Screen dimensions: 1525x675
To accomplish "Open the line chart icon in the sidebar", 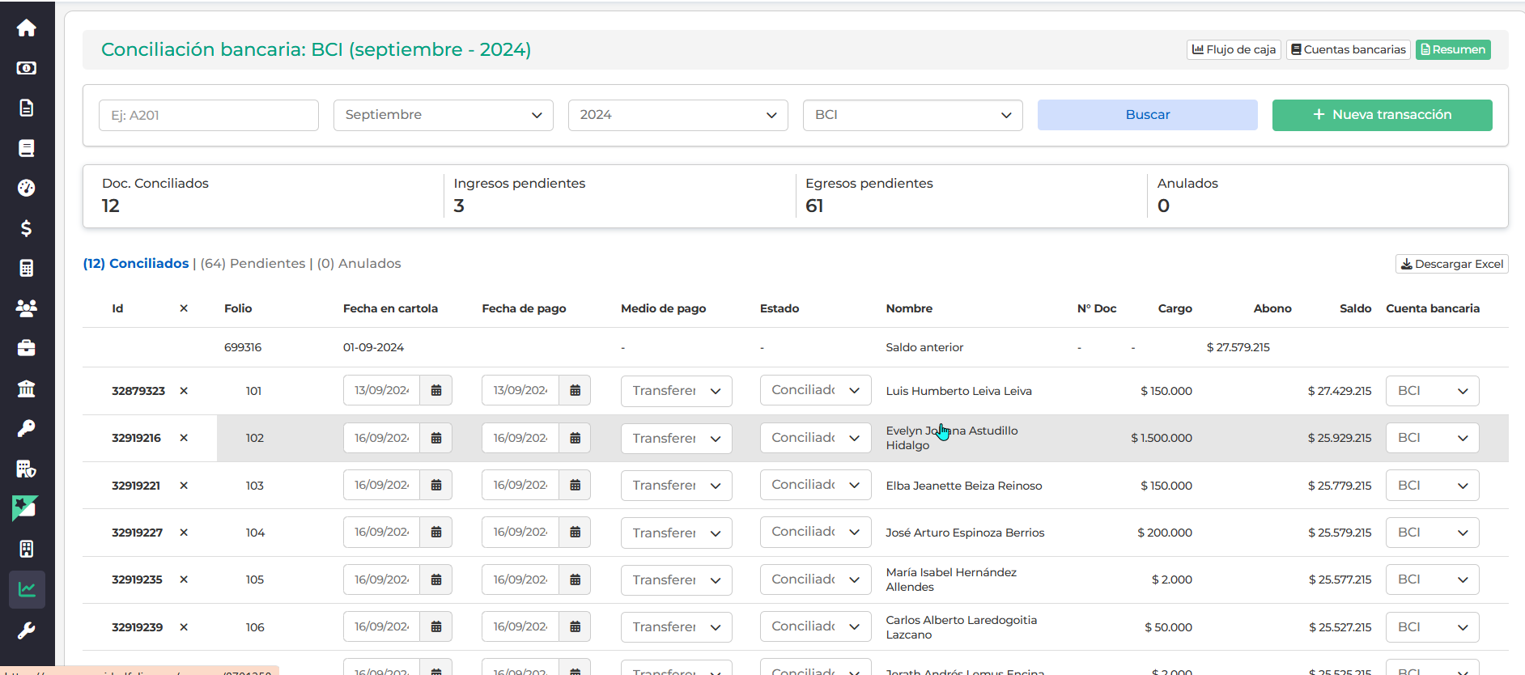I will point(27,589).
